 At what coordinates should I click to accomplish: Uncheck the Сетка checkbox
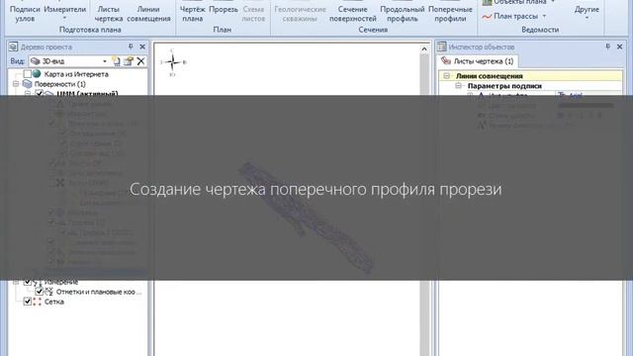pos(27,302)
